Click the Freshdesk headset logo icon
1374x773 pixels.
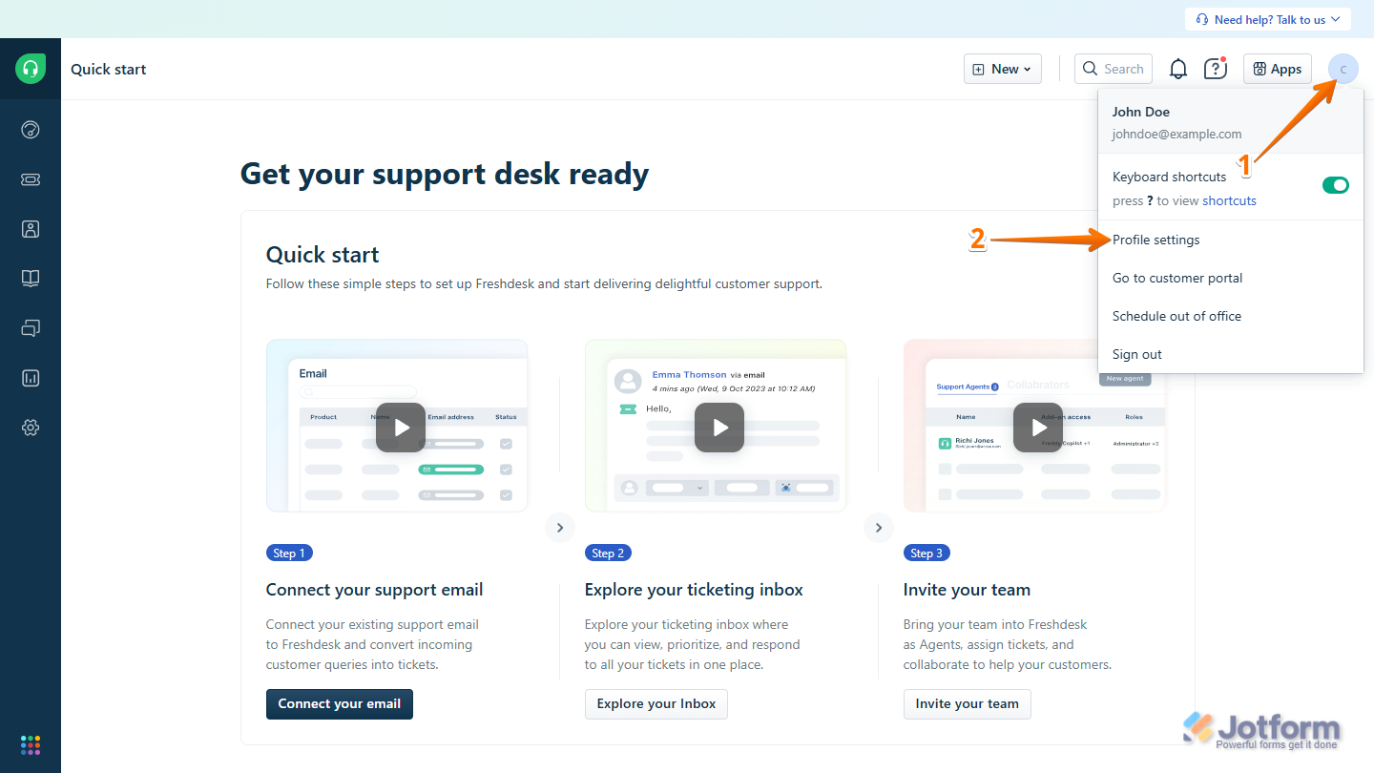pyautogui.click(x=31, y=69)
